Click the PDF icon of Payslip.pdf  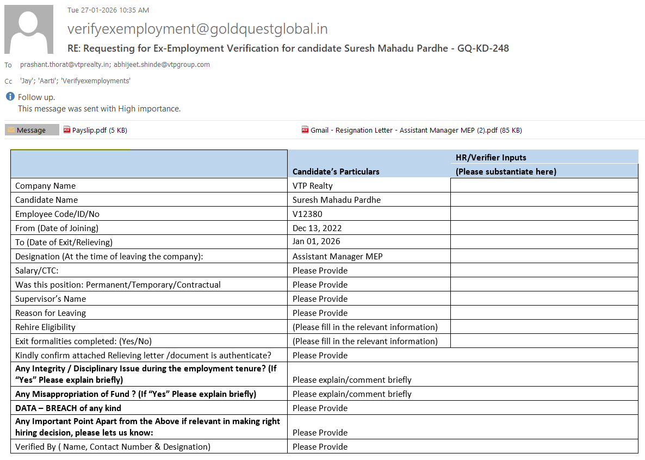tap(67, 130)
